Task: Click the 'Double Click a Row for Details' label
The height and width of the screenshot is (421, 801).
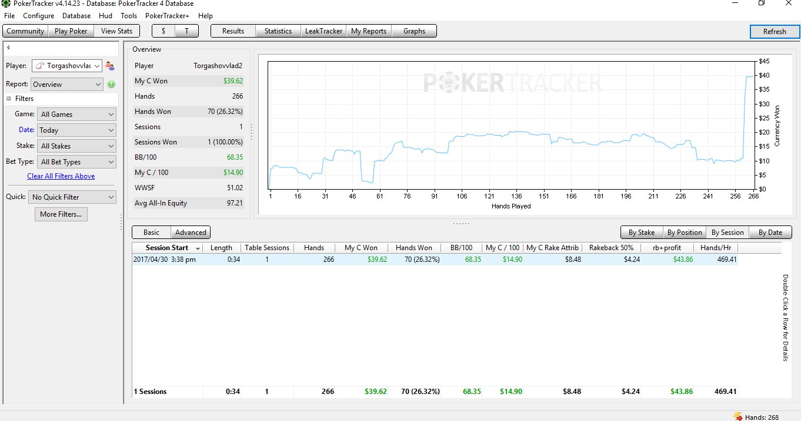Action: point(785,318)
